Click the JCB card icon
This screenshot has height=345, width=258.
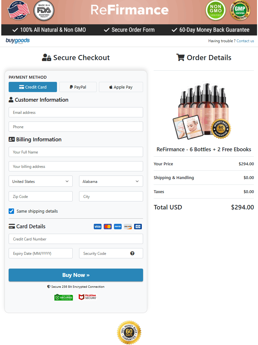(x=138, y=226)
